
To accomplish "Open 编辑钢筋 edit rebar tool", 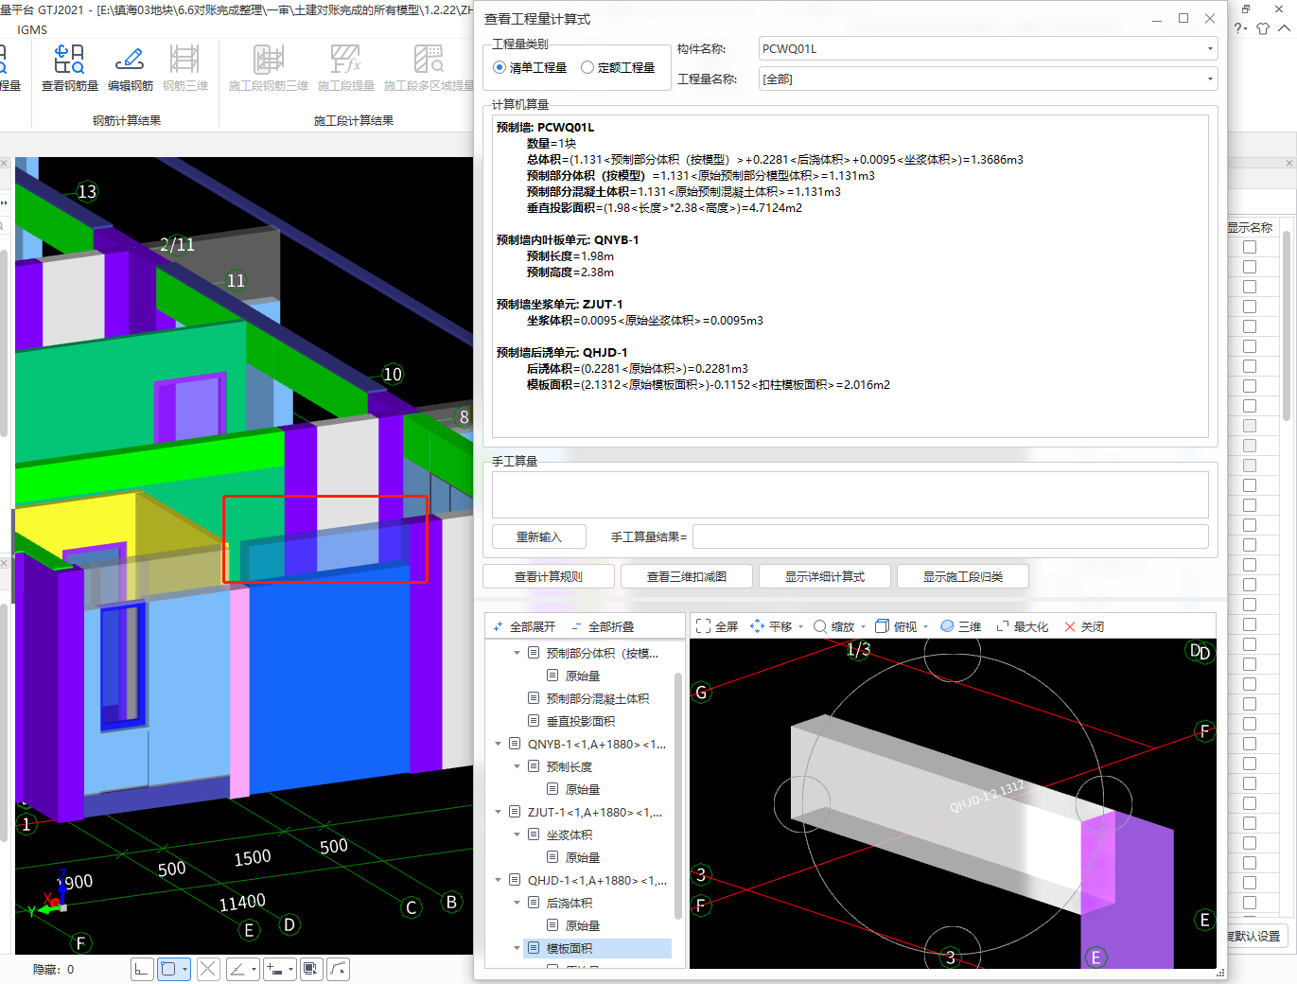I will (x=130, y=67).
